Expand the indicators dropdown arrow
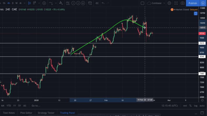 point(56,3)
